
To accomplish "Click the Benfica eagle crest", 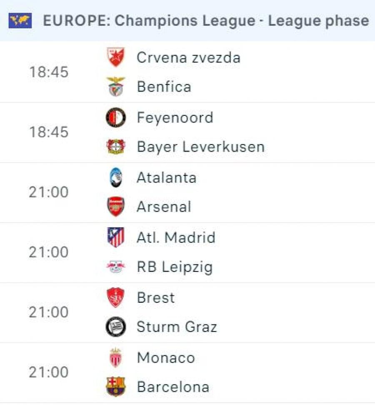I will point(115,87).
